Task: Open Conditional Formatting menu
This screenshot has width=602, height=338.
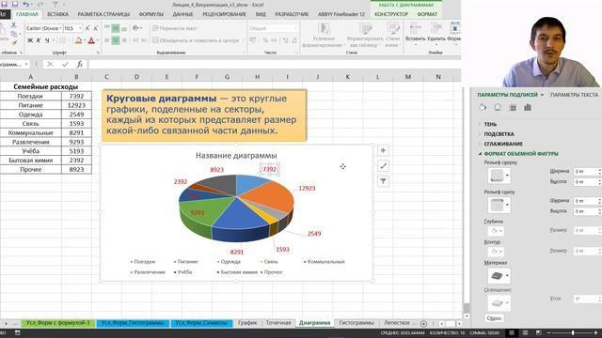Action: coord(324,35)
